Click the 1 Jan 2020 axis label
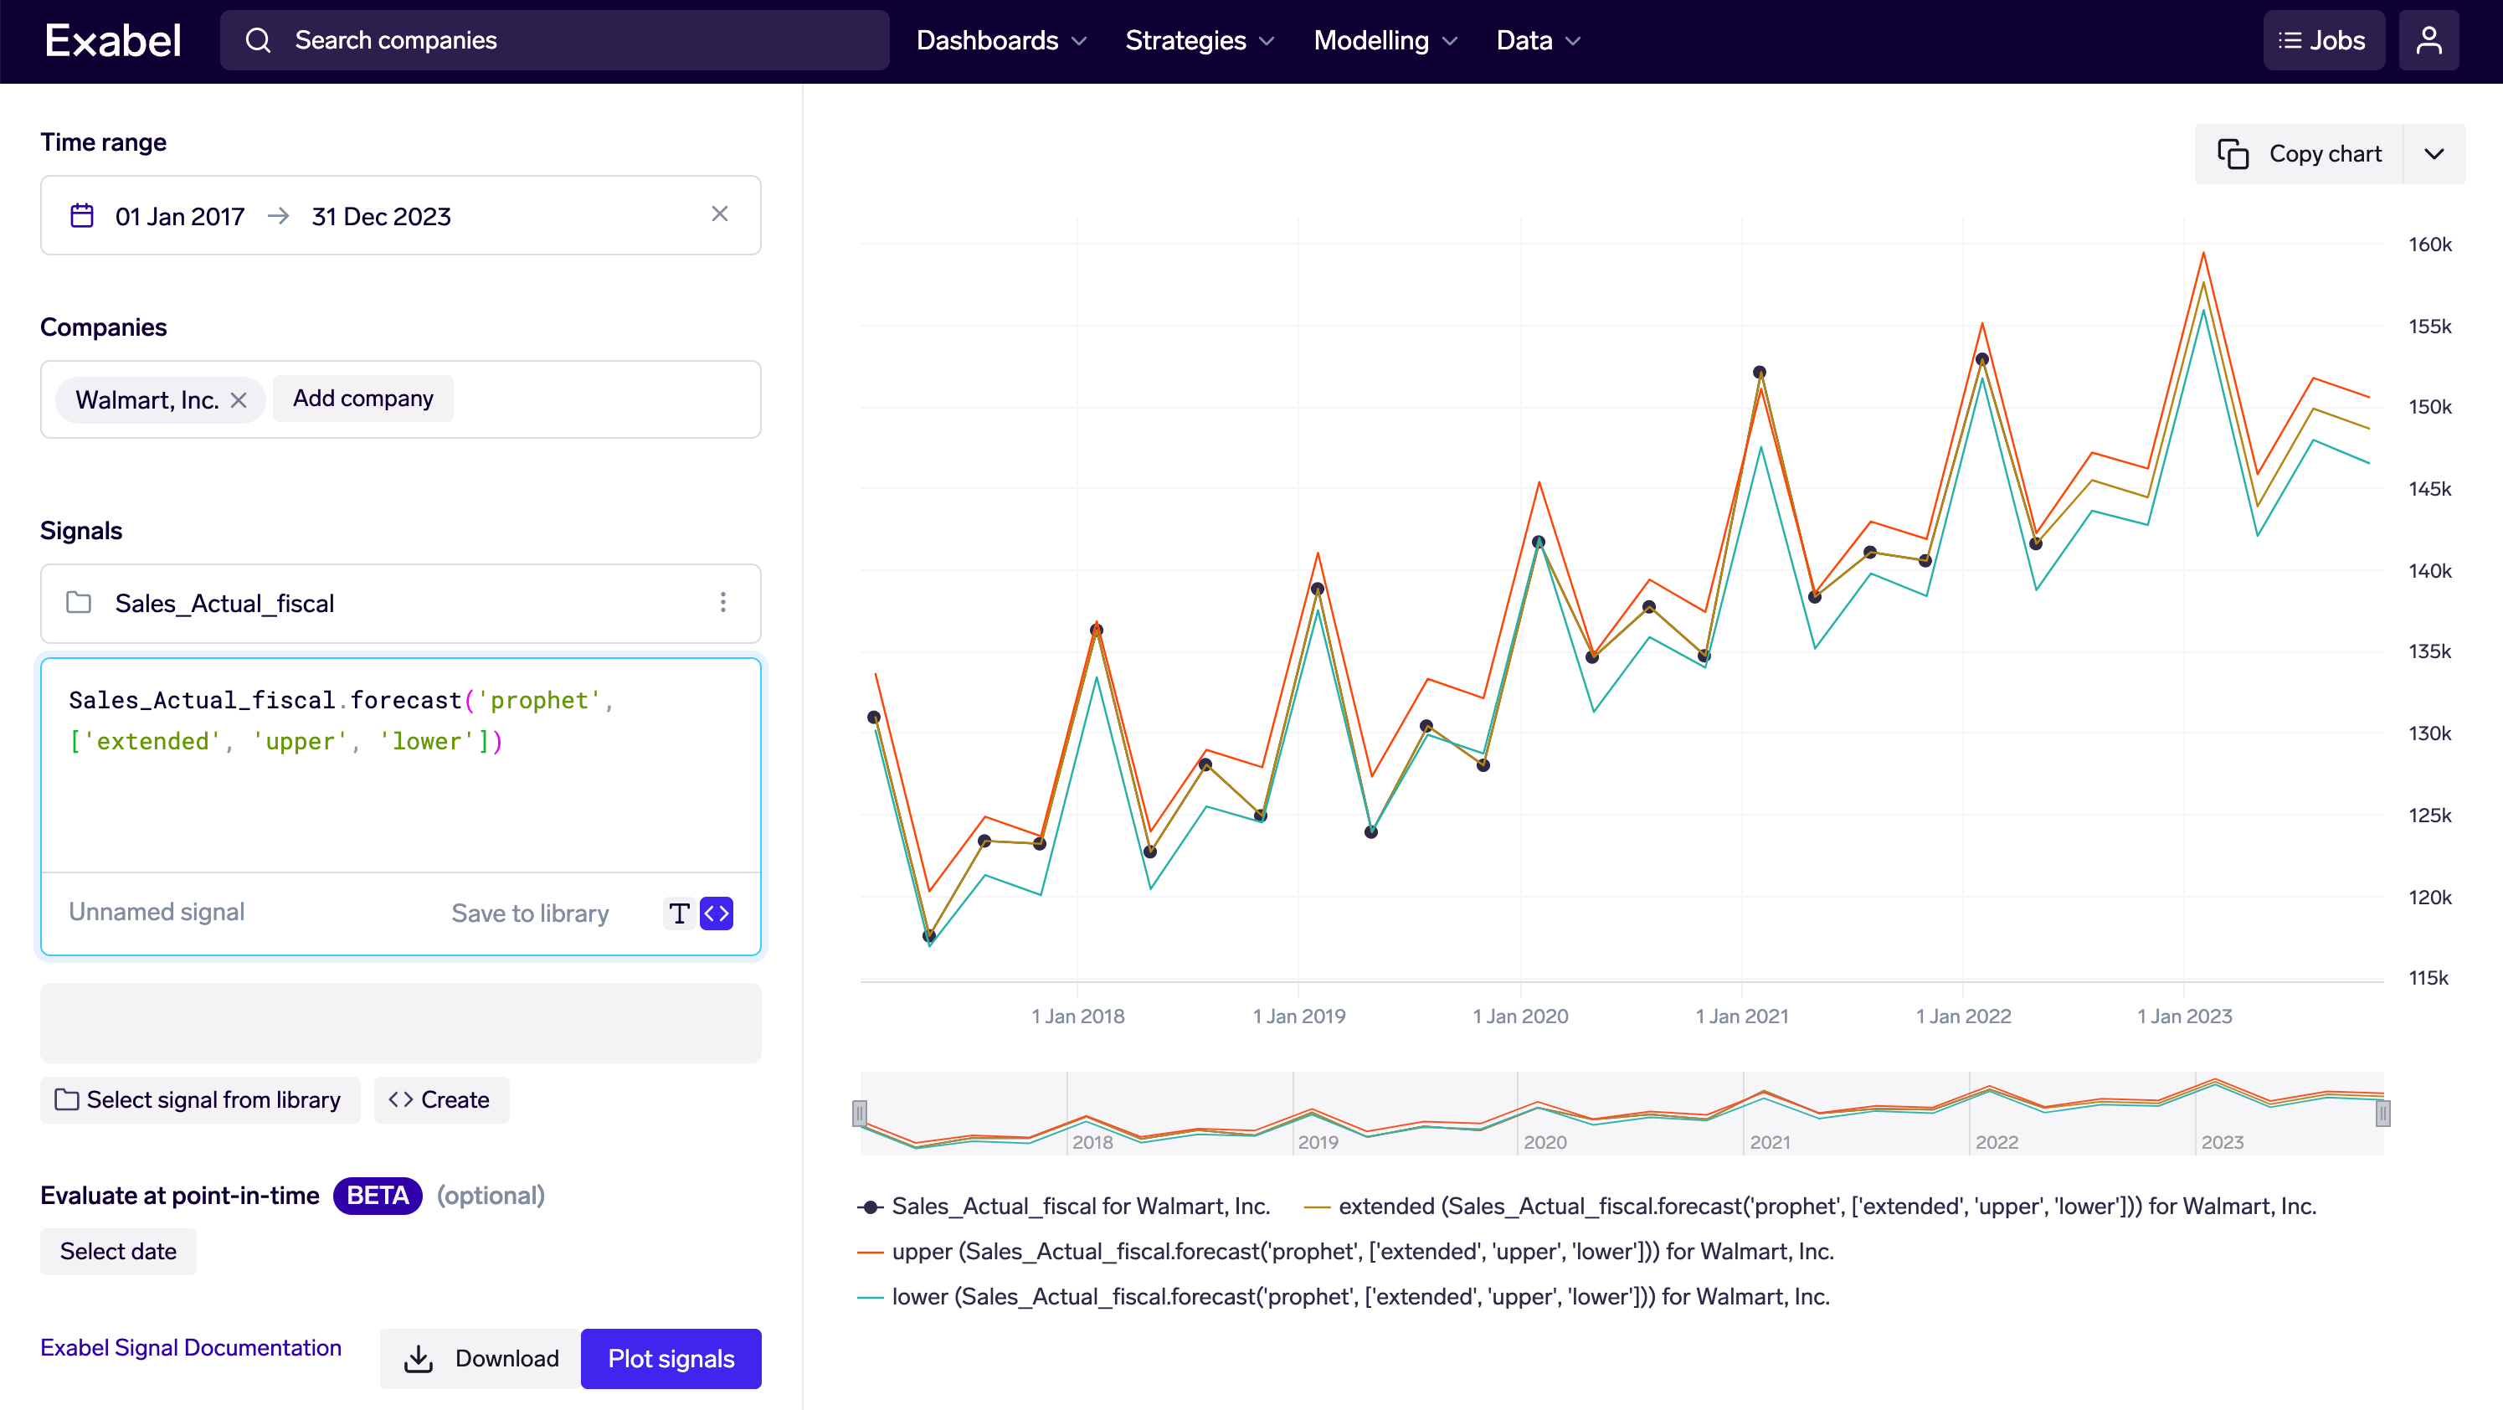This screenshot has height=1410, width=2503. [x=1521, y=1016]
